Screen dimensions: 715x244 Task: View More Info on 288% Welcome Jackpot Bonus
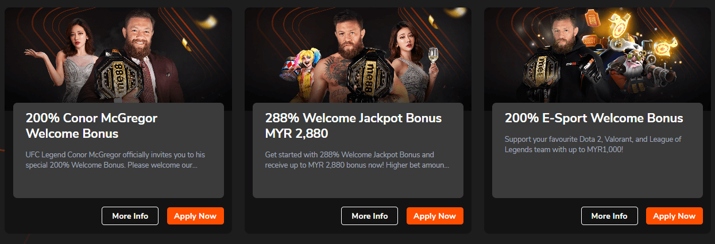[370, 216]
